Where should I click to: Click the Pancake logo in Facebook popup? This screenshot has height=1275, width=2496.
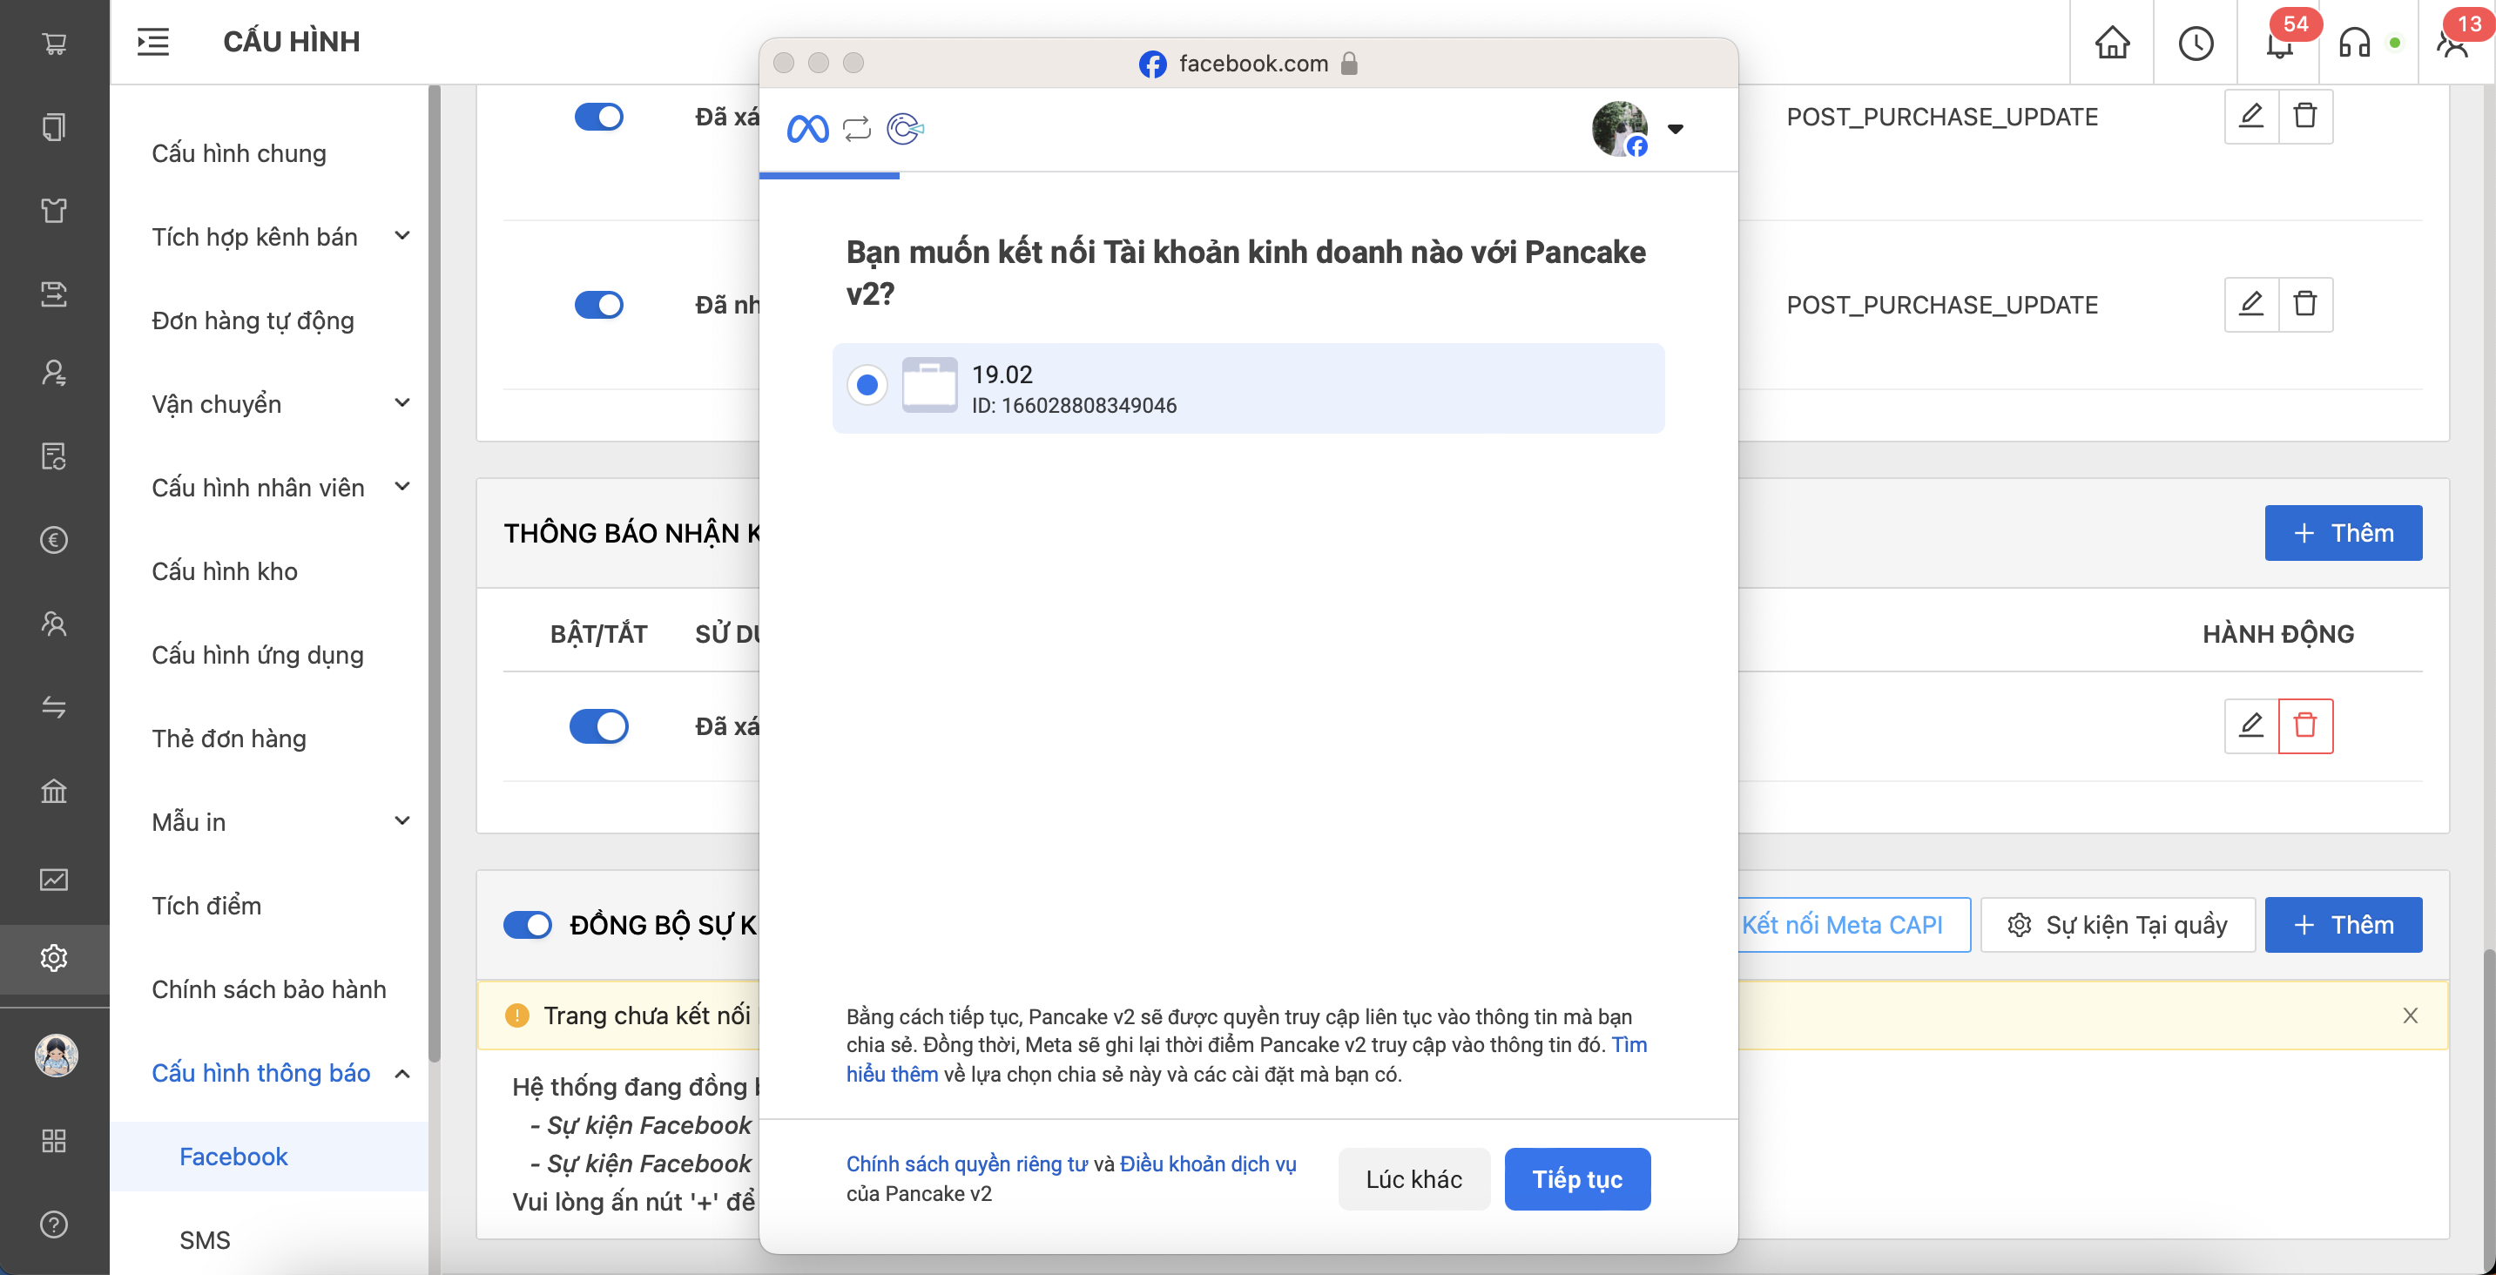[x=905, y=129]
